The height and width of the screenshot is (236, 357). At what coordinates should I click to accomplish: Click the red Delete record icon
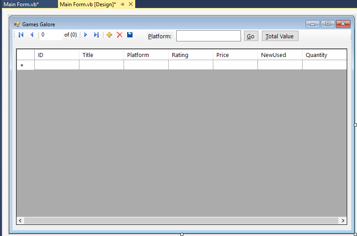pos(120,35)
